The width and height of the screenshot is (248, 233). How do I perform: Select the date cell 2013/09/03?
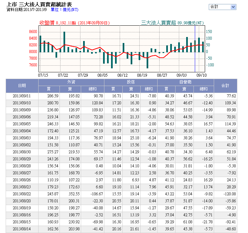pos(22,138)
